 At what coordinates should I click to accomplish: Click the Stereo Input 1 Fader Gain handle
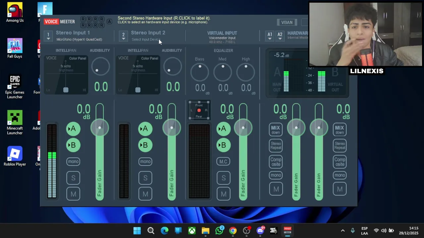pyautogui.click(x=99, y=128)
